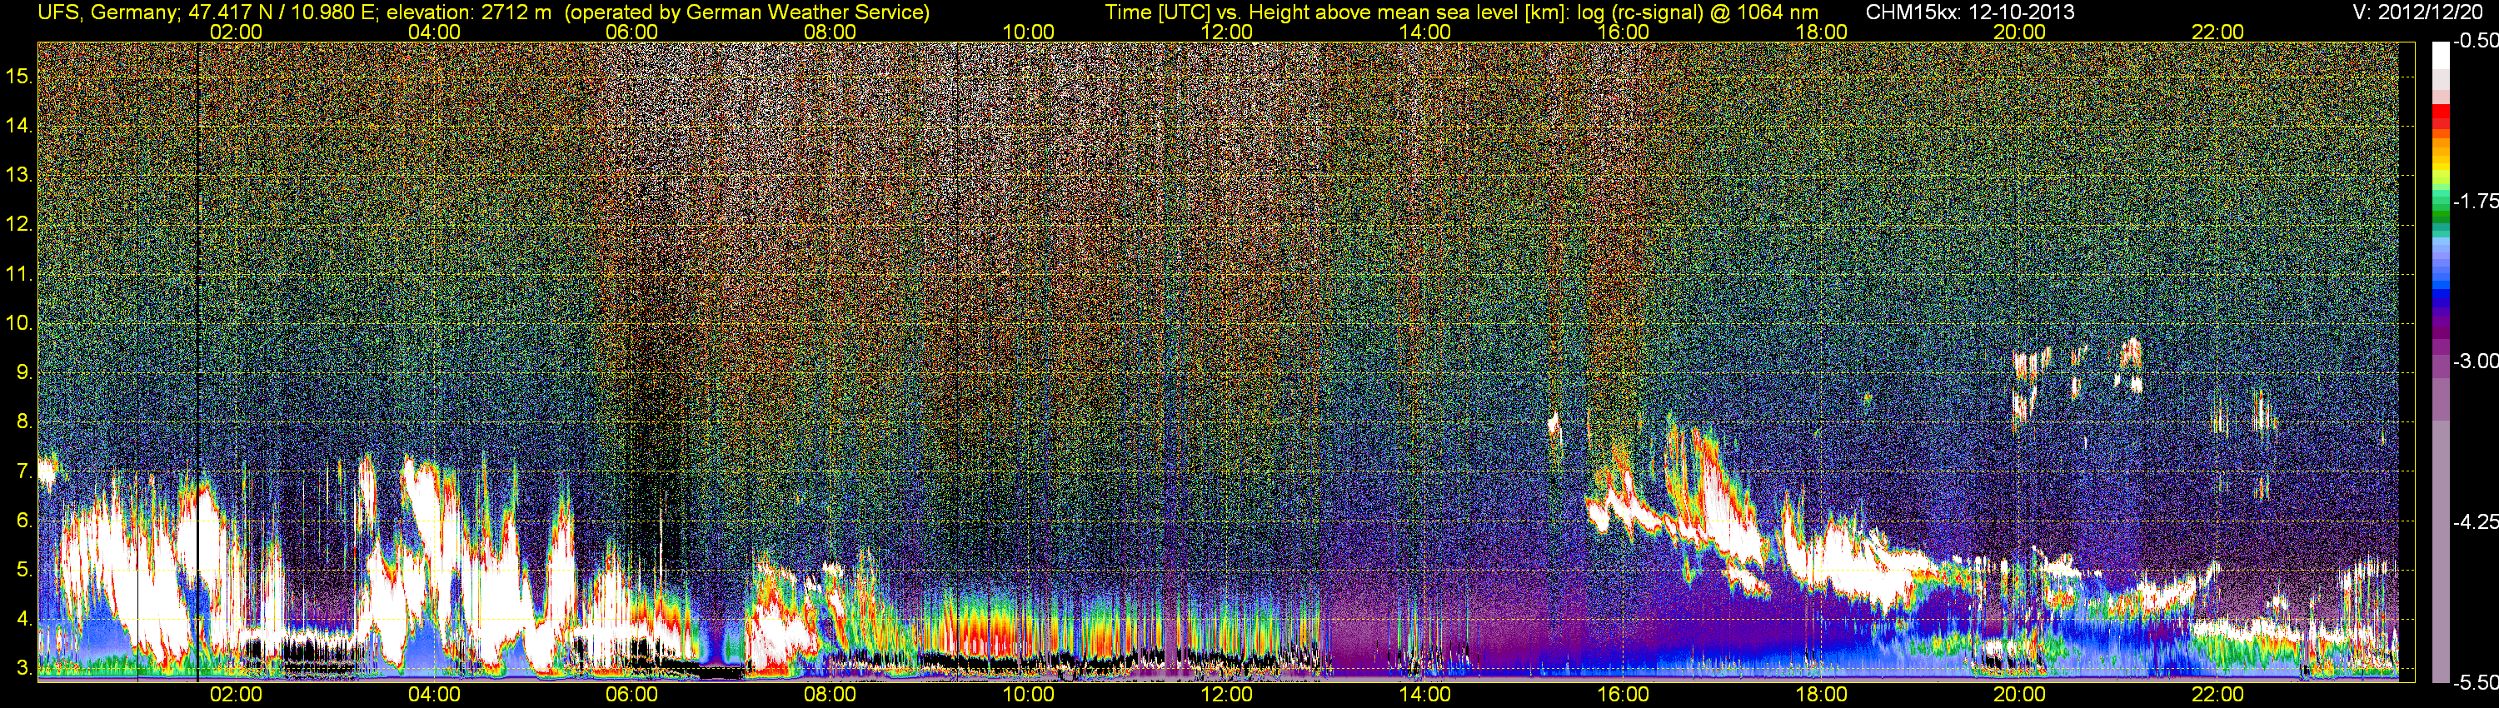Click the 22:00 label on bottom time axis
2499x708 pixels.
pyautogui.click(x=2217, y=695)
